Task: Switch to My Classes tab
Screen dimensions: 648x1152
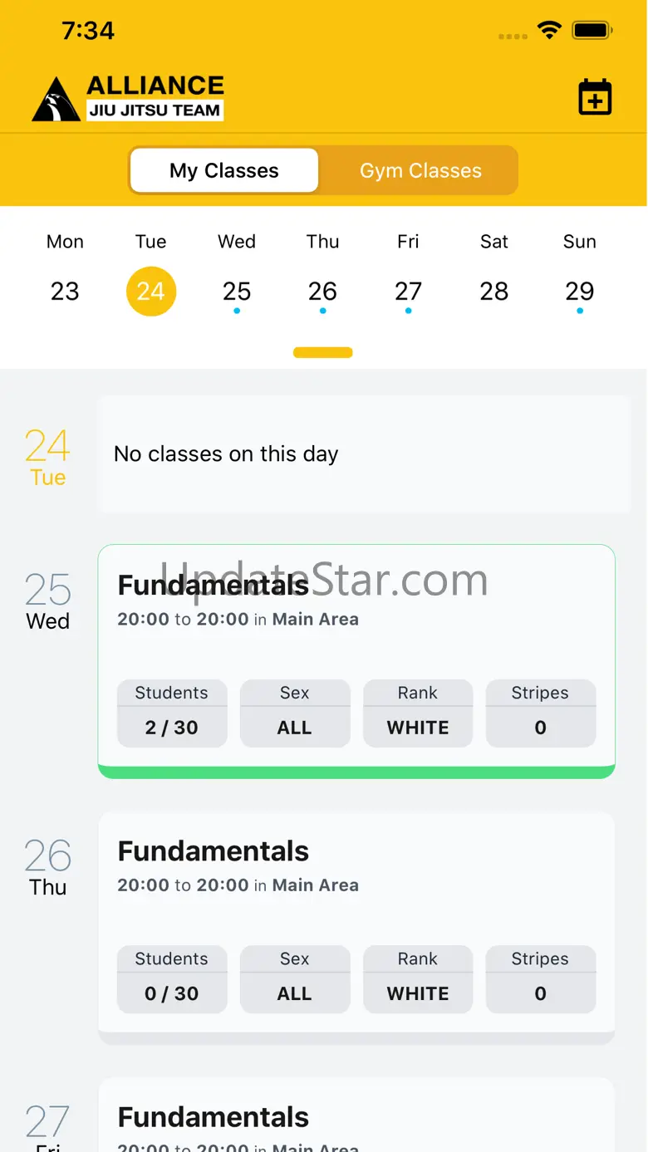Action: (x=224, y=170)
